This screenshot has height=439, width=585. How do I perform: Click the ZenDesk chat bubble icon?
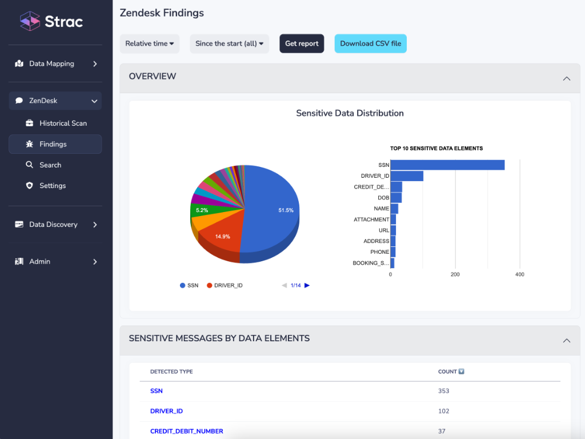pyautogui.click(x=19, y=101)
